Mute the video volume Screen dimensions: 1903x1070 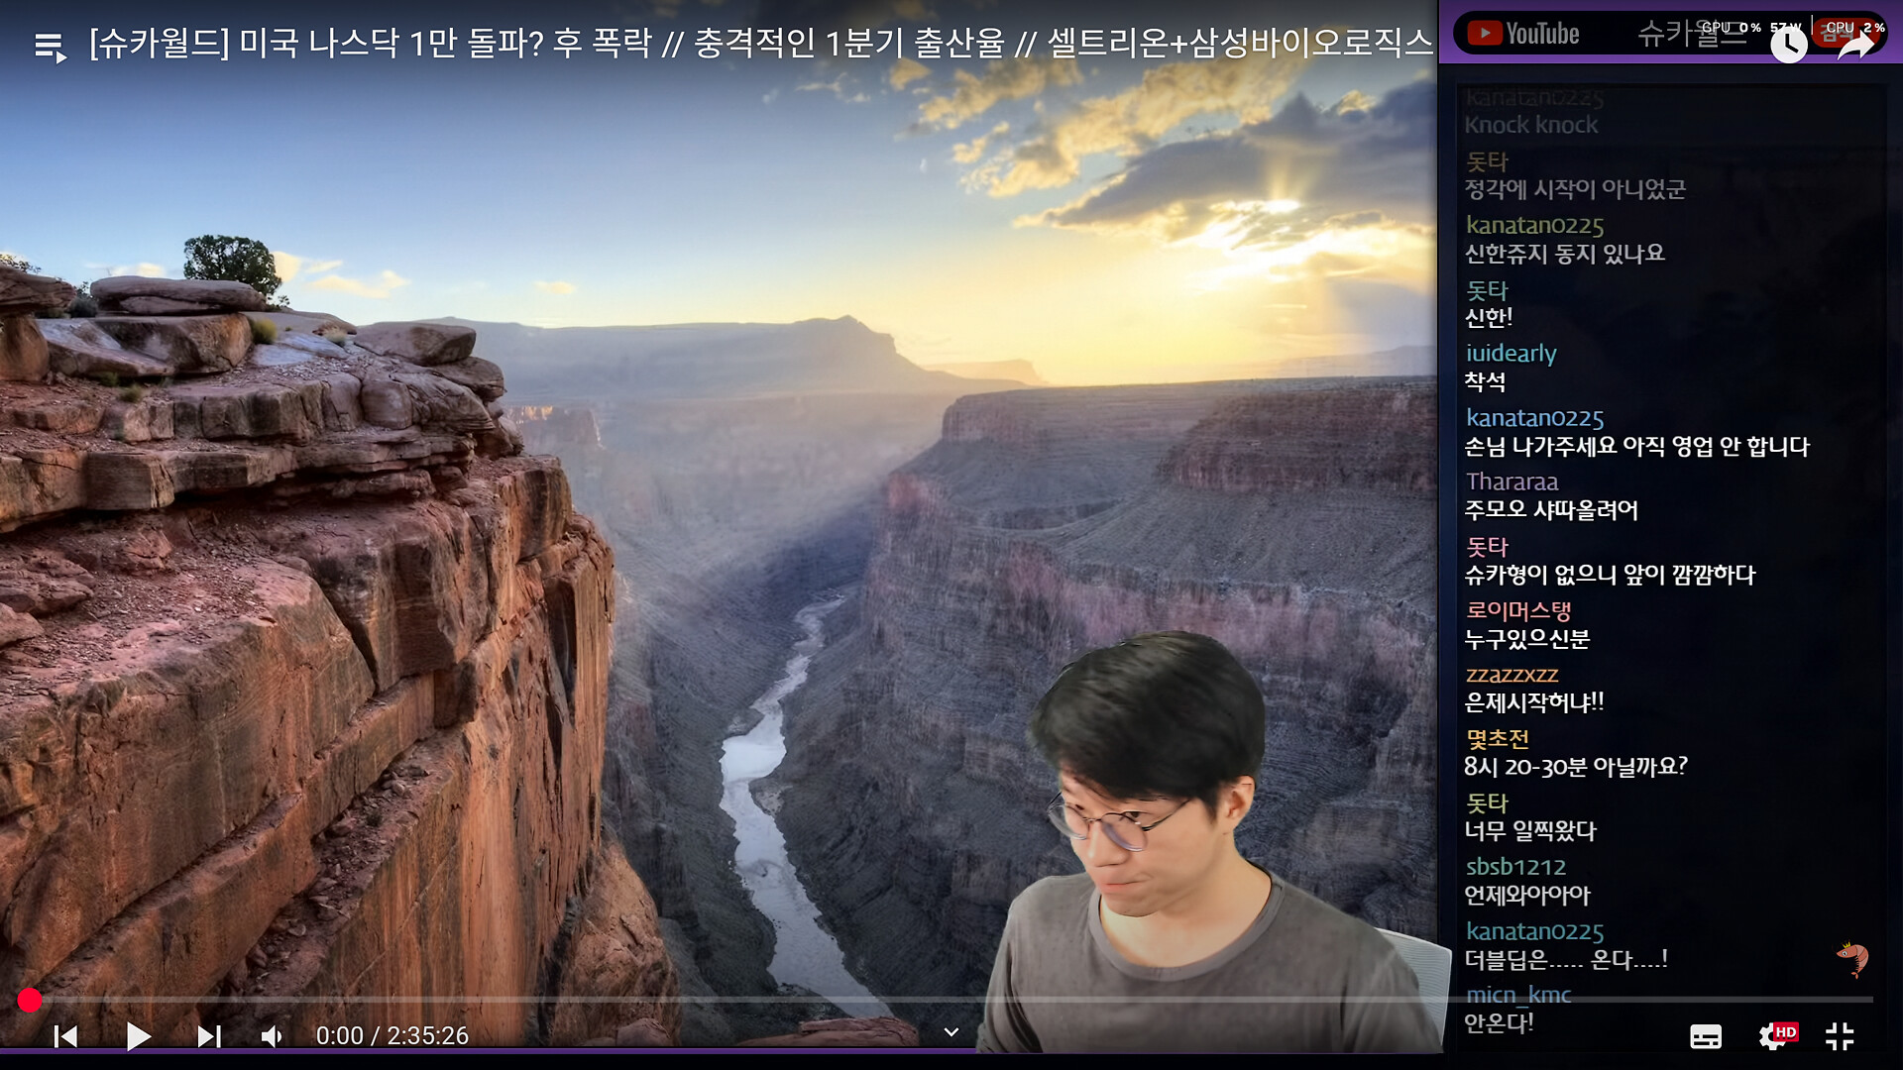pos(272,1036)
